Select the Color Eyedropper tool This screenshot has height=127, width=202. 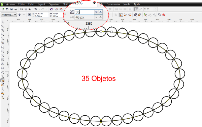tap(3, 85)
